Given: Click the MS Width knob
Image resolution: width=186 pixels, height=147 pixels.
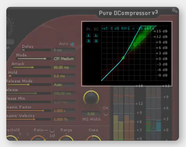Looking at the screenshot, I should pyautogui.click(x=91, y=97).
